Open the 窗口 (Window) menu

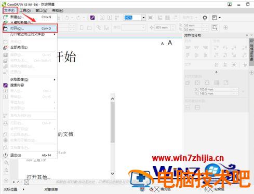(x=42, y=10)
